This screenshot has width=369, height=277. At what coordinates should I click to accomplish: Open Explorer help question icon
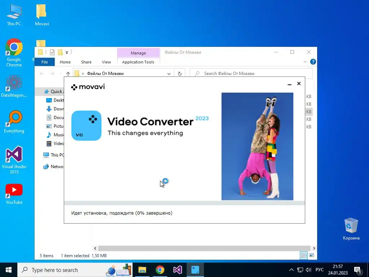click(x=313, y=62)
